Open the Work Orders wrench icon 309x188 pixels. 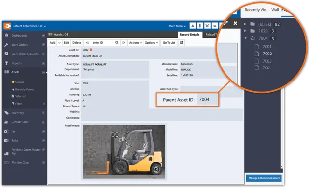(6, 45)
